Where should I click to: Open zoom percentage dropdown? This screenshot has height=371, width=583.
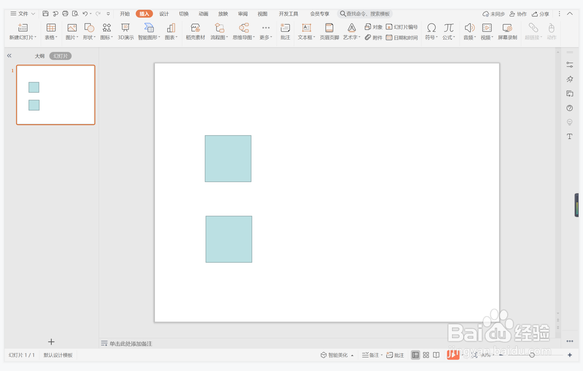[494, 355]
